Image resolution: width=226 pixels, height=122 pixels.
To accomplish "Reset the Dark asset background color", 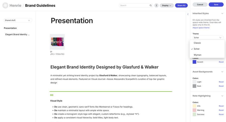I will point(221,86).
